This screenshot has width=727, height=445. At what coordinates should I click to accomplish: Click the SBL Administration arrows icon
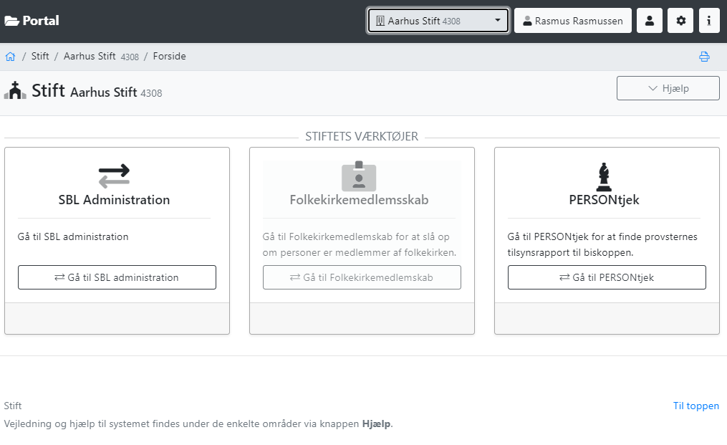[x=114, y=176]
